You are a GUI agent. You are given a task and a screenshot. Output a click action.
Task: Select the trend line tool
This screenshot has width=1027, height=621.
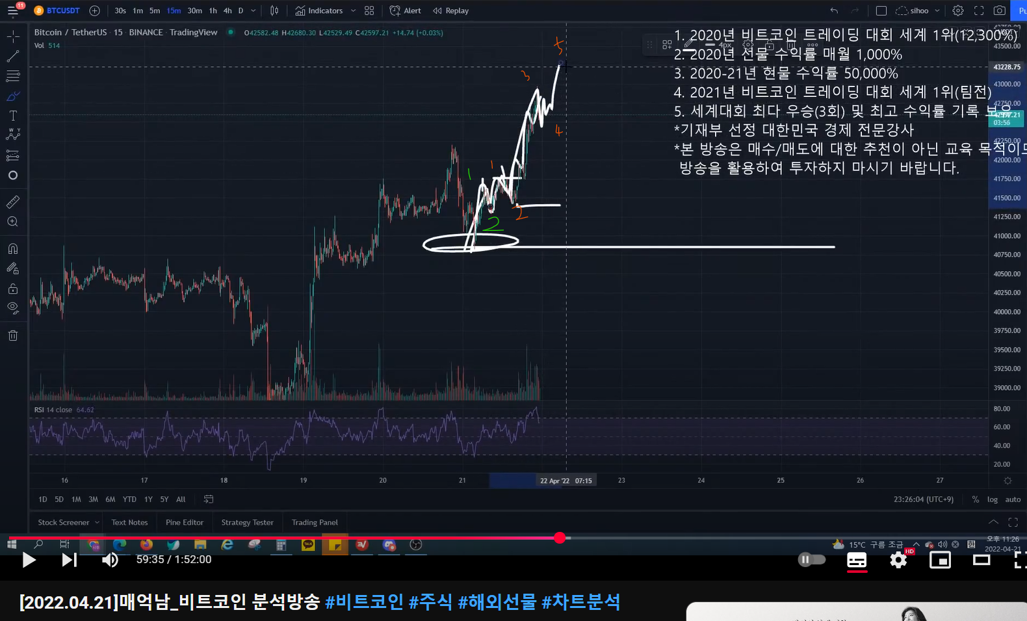[x=13, y=57]
